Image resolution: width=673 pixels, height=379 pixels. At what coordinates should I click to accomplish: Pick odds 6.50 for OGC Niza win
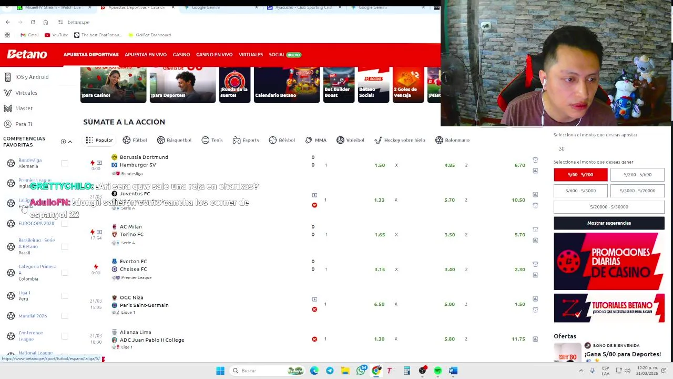point(379,304)
